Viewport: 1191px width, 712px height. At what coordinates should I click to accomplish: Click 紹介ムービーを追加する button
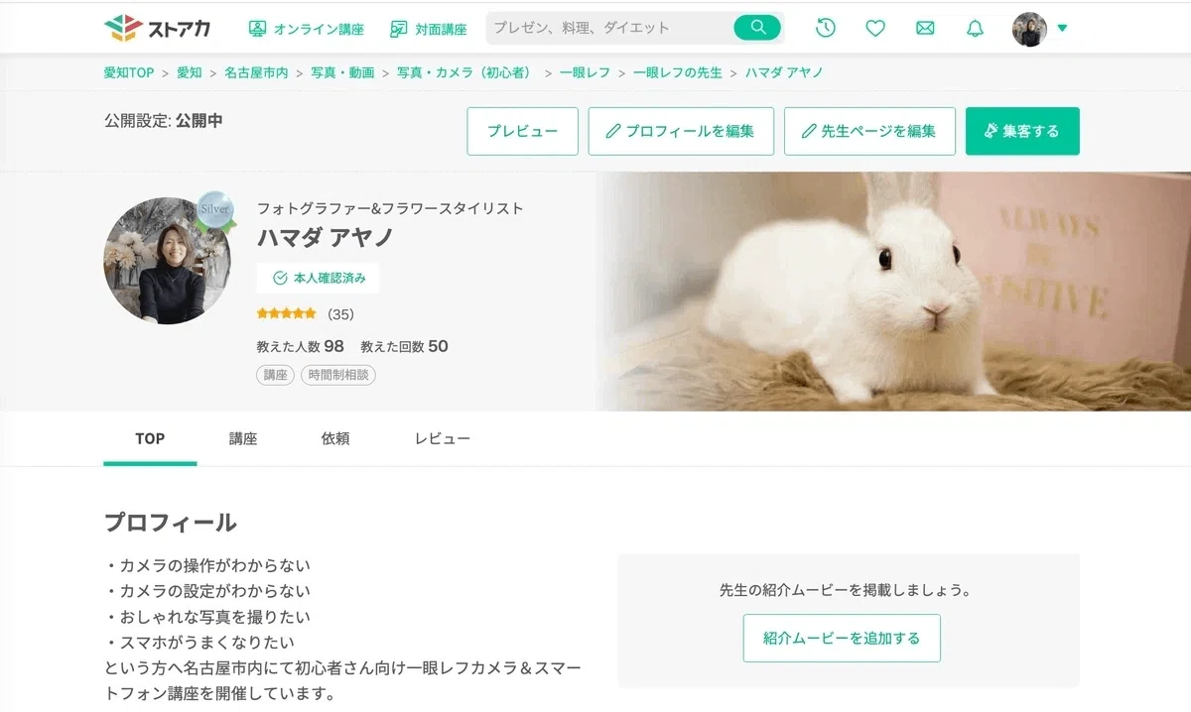tap(842, 639)
